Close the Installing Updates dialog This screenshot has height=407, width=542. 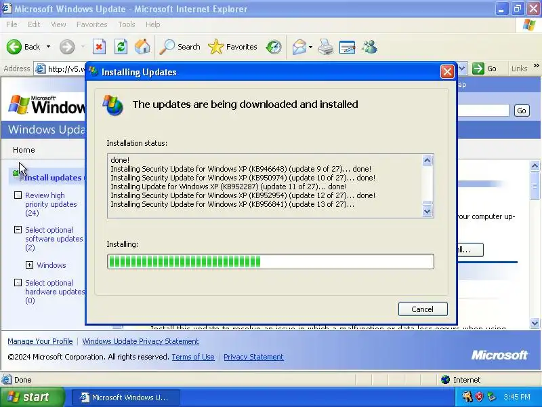point(447,72)
